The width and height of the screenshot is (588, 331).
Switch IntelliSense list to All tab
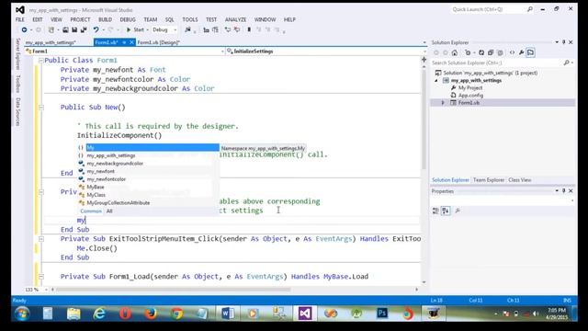(109, 211)
